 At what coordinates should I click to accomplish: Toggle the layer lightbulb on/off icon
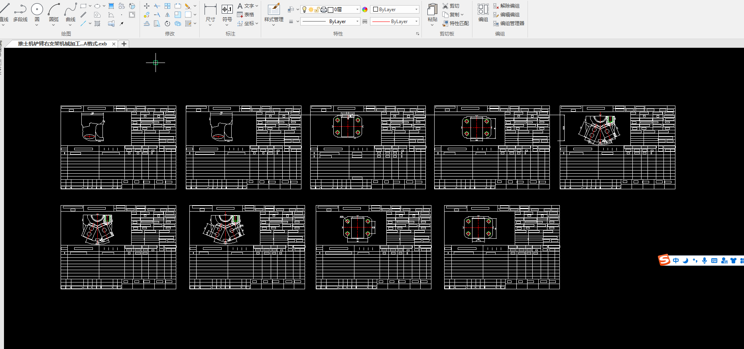(x=305, y=10)
